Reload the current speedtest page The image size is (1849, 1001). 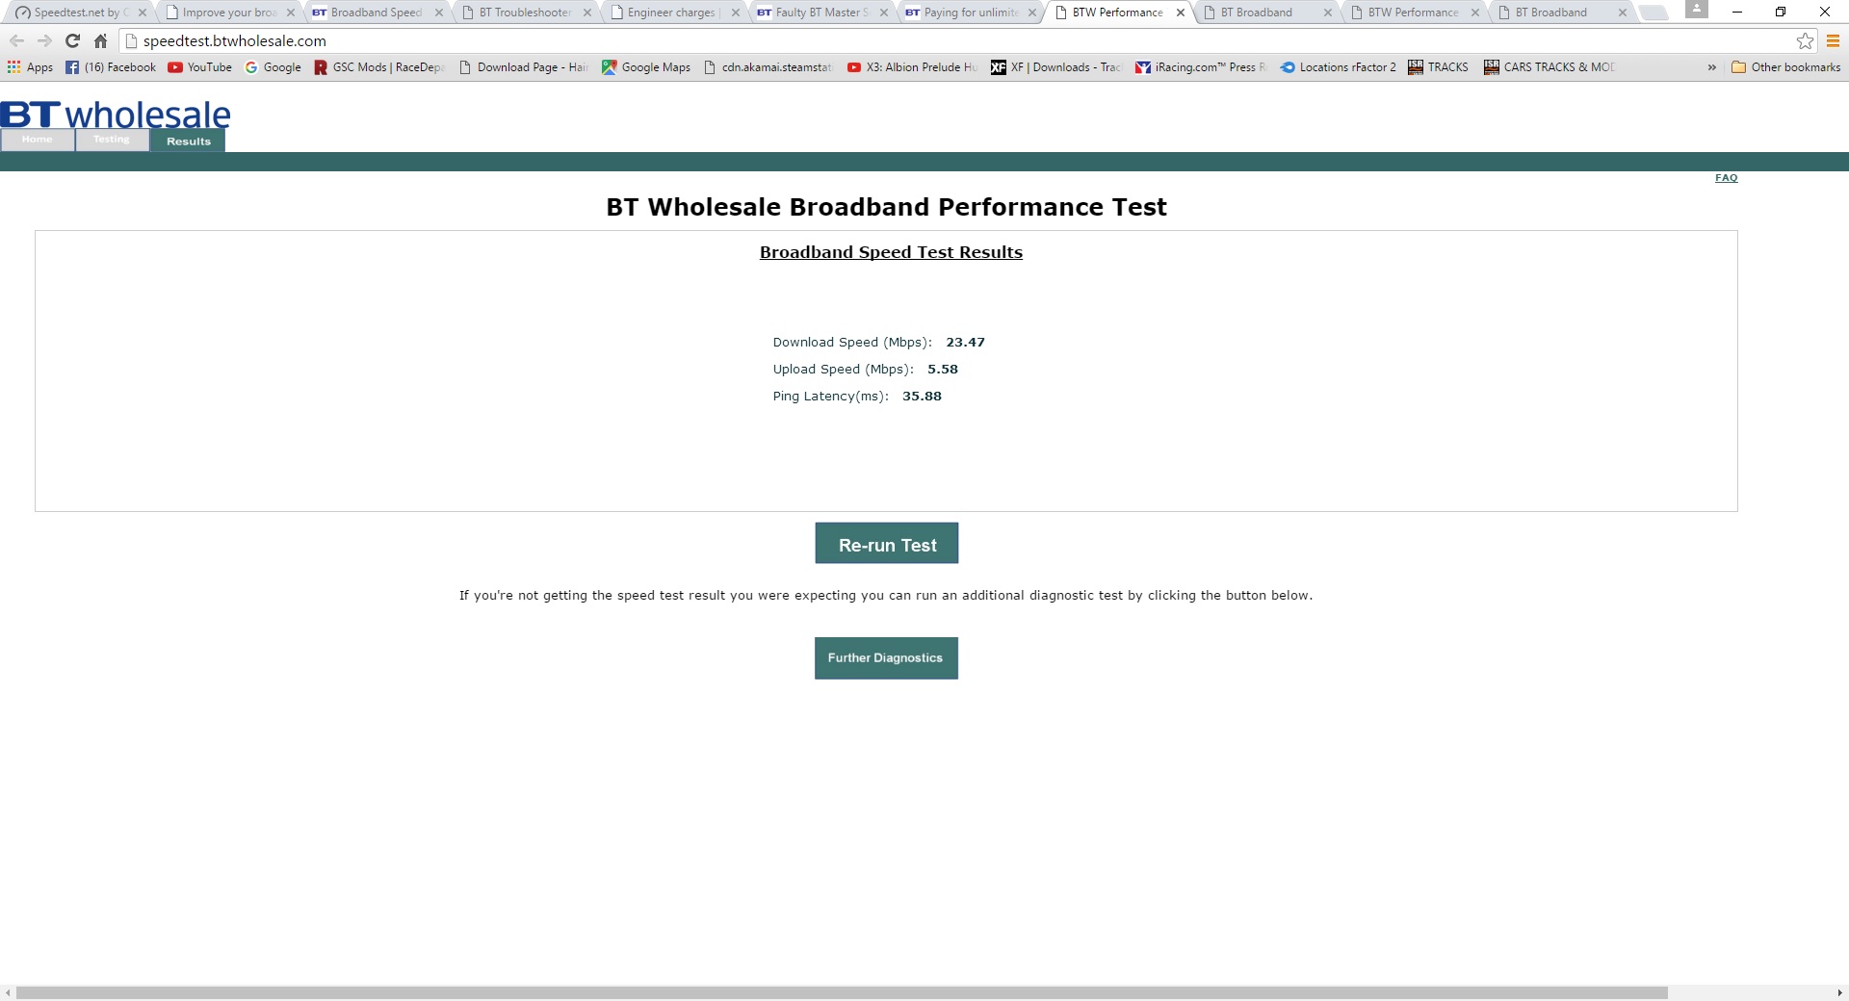point(72,40)
